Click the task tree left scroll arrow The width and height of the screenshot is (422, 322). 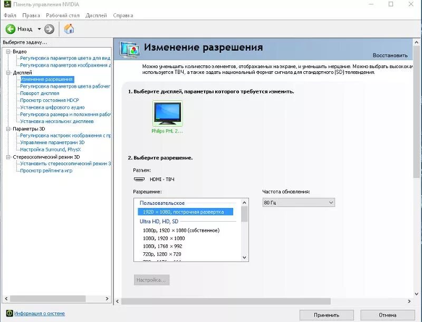click(6, 299)
